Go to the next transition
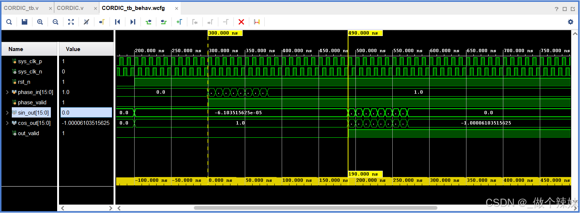Screen dimensions: 580x213 [164, 22]
